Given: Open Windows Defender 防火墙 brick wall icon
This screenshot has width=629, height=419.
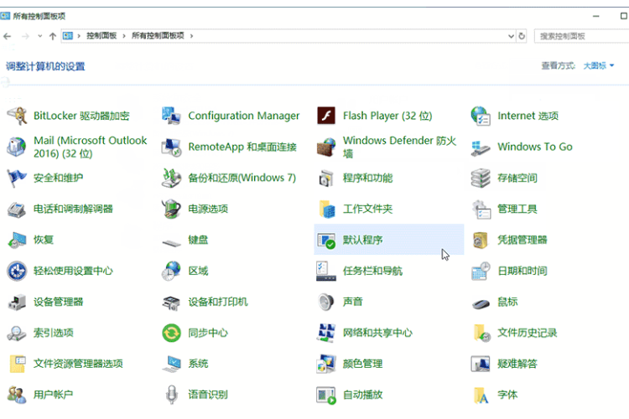Looking at the screenshot, I should [326, 147].
